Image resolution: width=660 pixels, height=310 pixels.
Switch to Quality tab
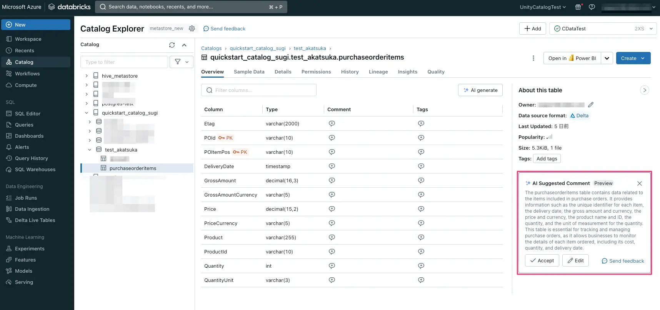click(x=436, y=72)
